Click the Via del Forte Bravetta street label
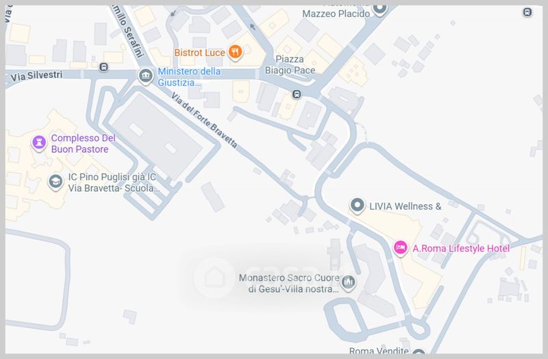Viewport: 548px width, 359px height. coord(204,120)
